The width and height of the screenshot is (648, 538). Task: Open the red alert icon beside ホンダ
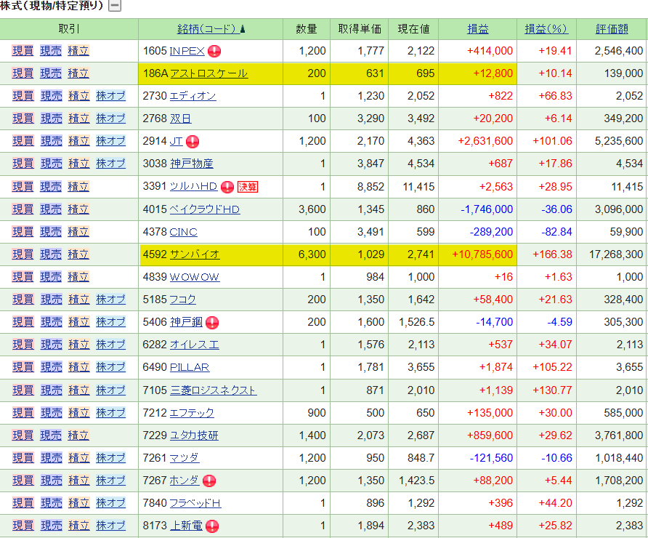[209, 481]
